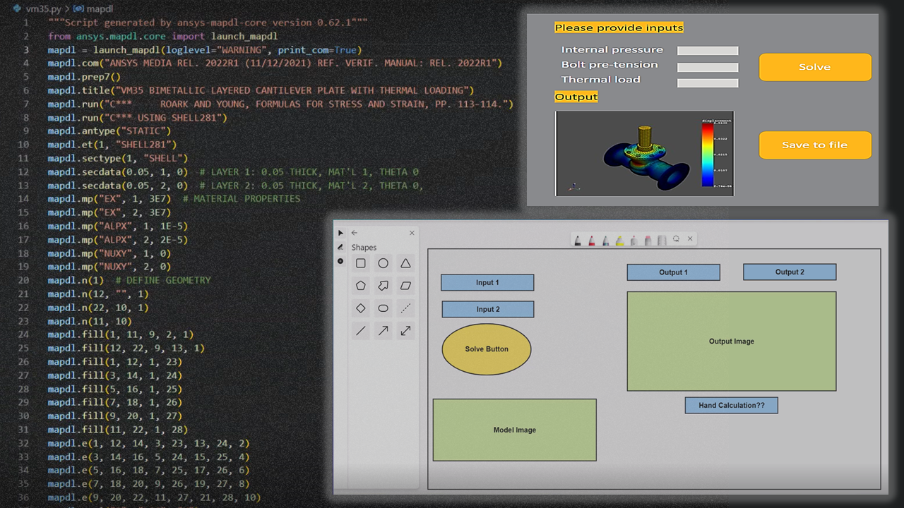This screenshot has height=508, width=904.
Task: Select the black pen tool
Action: [x=577, y=240]
